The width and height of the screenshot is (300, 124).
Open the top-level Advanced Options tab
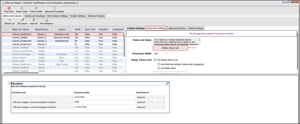click(96, 16)
